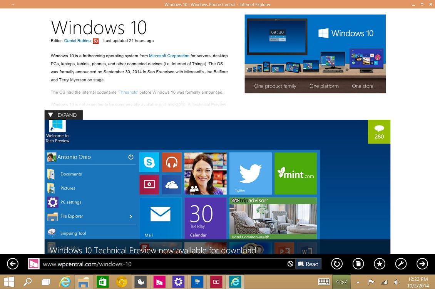Image resolution: width=435 pixels, height=289 pixels.
Task: Click the power button in the Start menu preview
Action: coord(131,157)
